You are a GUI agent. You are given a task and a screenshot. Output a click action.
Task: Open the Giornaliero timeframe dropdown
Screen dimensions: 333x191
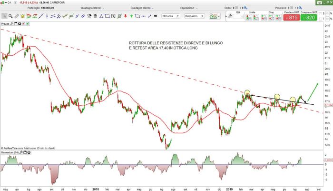195,16
